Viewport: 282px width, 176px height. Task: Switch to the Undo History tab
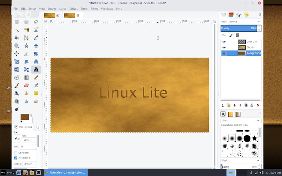[247, 15]
